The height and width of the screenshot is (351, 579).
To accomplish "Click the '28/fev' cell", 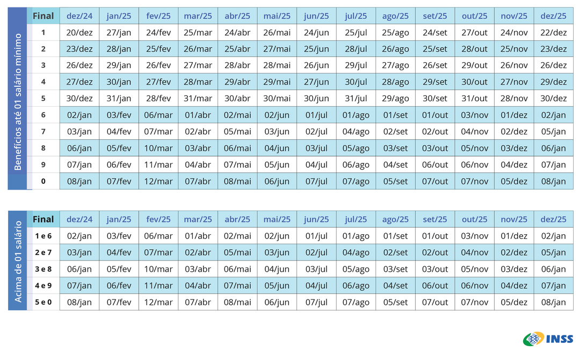I will click(158, 99).
